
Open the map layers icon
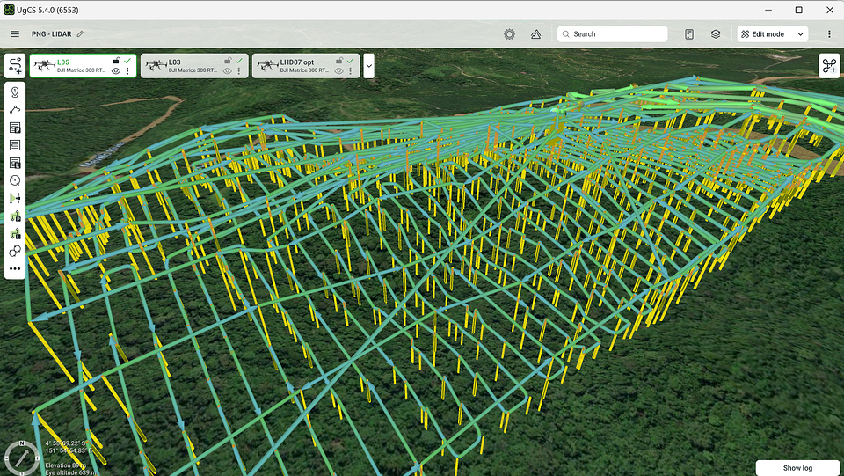click(716, 34)
